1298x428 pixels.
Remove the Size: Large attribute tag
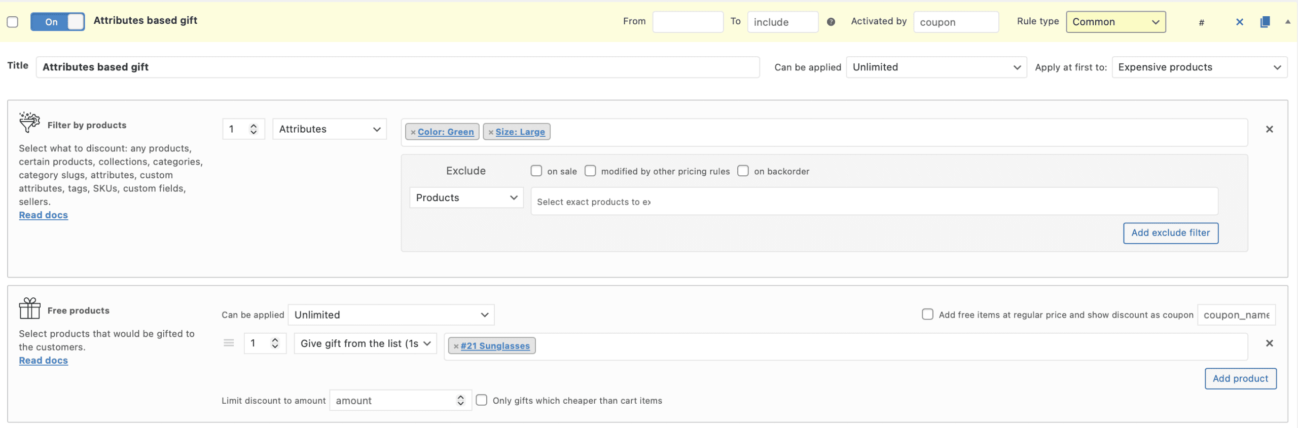490,132
